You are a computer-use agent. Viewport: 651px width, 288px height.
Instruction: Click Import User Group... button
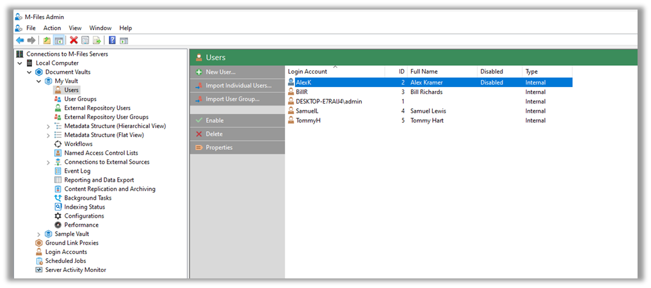pyautogui.click(x=237, y=99)
